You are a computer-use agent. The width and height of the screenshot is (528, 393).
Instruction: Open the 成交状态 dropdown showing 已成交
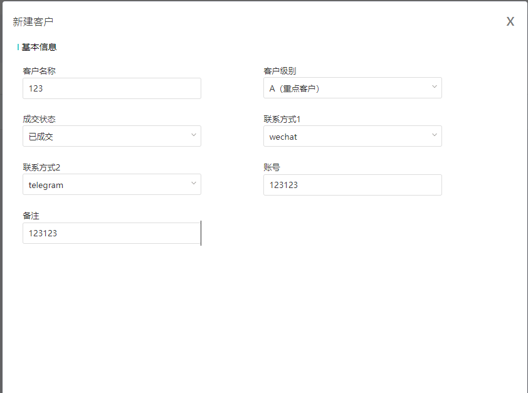tap(107, 136)
